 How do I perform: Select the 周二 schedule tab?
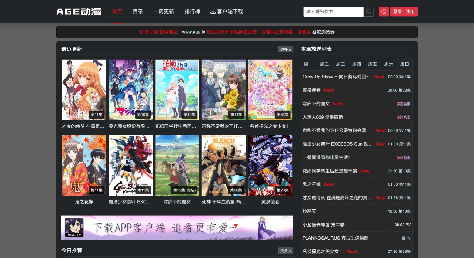coord(324,64)
